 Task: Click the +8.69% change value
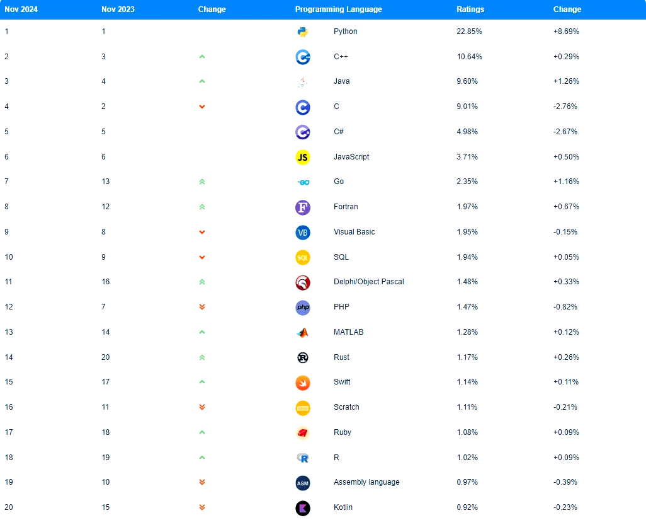coord(566,32)
